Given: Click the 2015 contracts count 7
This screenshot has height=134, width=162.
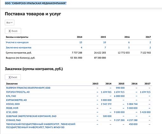Looking at the screenshot, I should 105,48.
